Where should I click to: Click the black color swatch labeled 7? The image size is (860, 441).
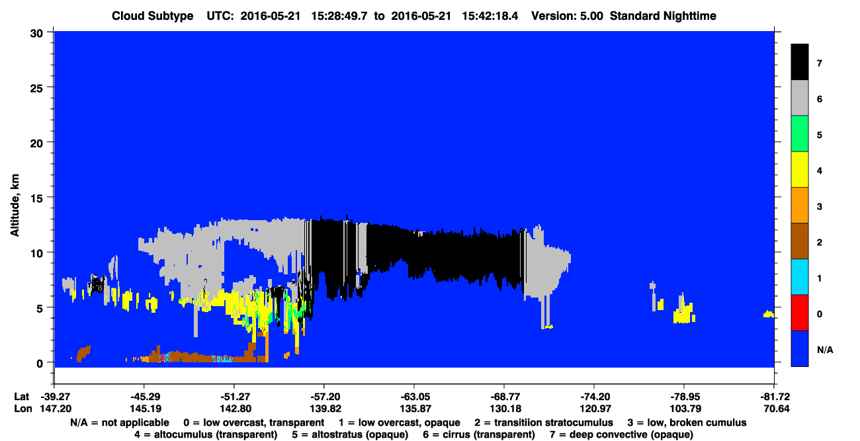coord(800,62)
